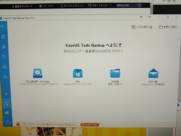Click the Windows オペレーティングシステム description text
The height and width of the screenshot is (136, 181).
pyautogui.click(x=77, y=84)
